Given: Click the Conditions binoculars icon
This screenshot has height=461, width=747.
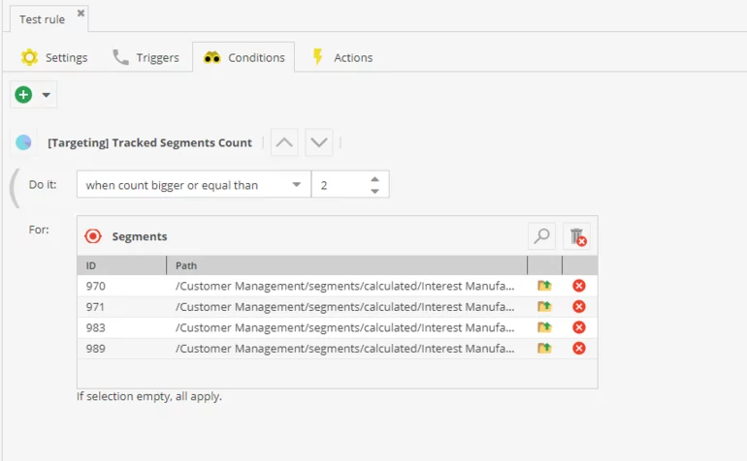Looking at the screenshot, I should point(212,57).
